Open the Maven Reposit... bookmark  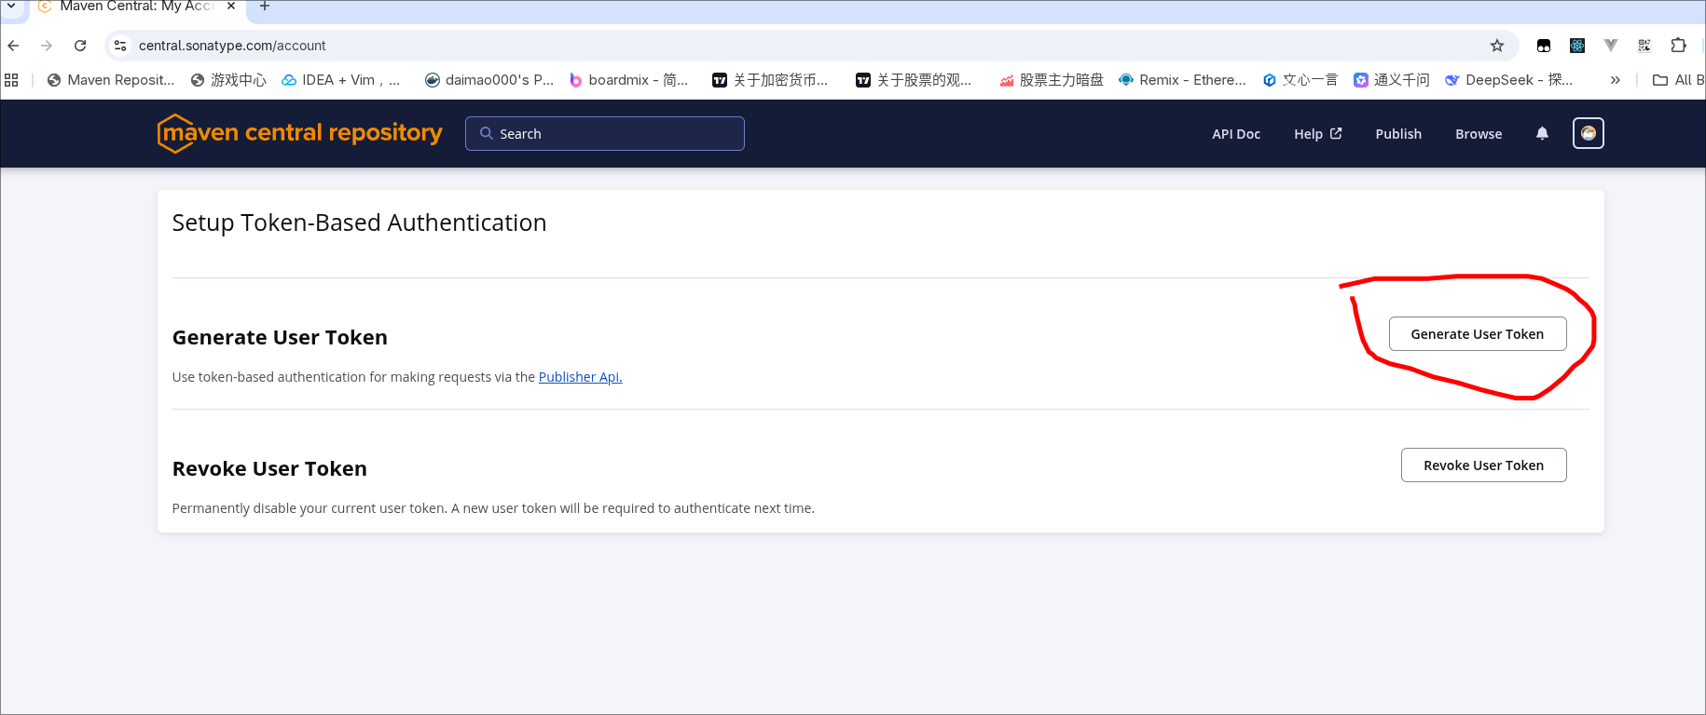click(x=111, y=80)
